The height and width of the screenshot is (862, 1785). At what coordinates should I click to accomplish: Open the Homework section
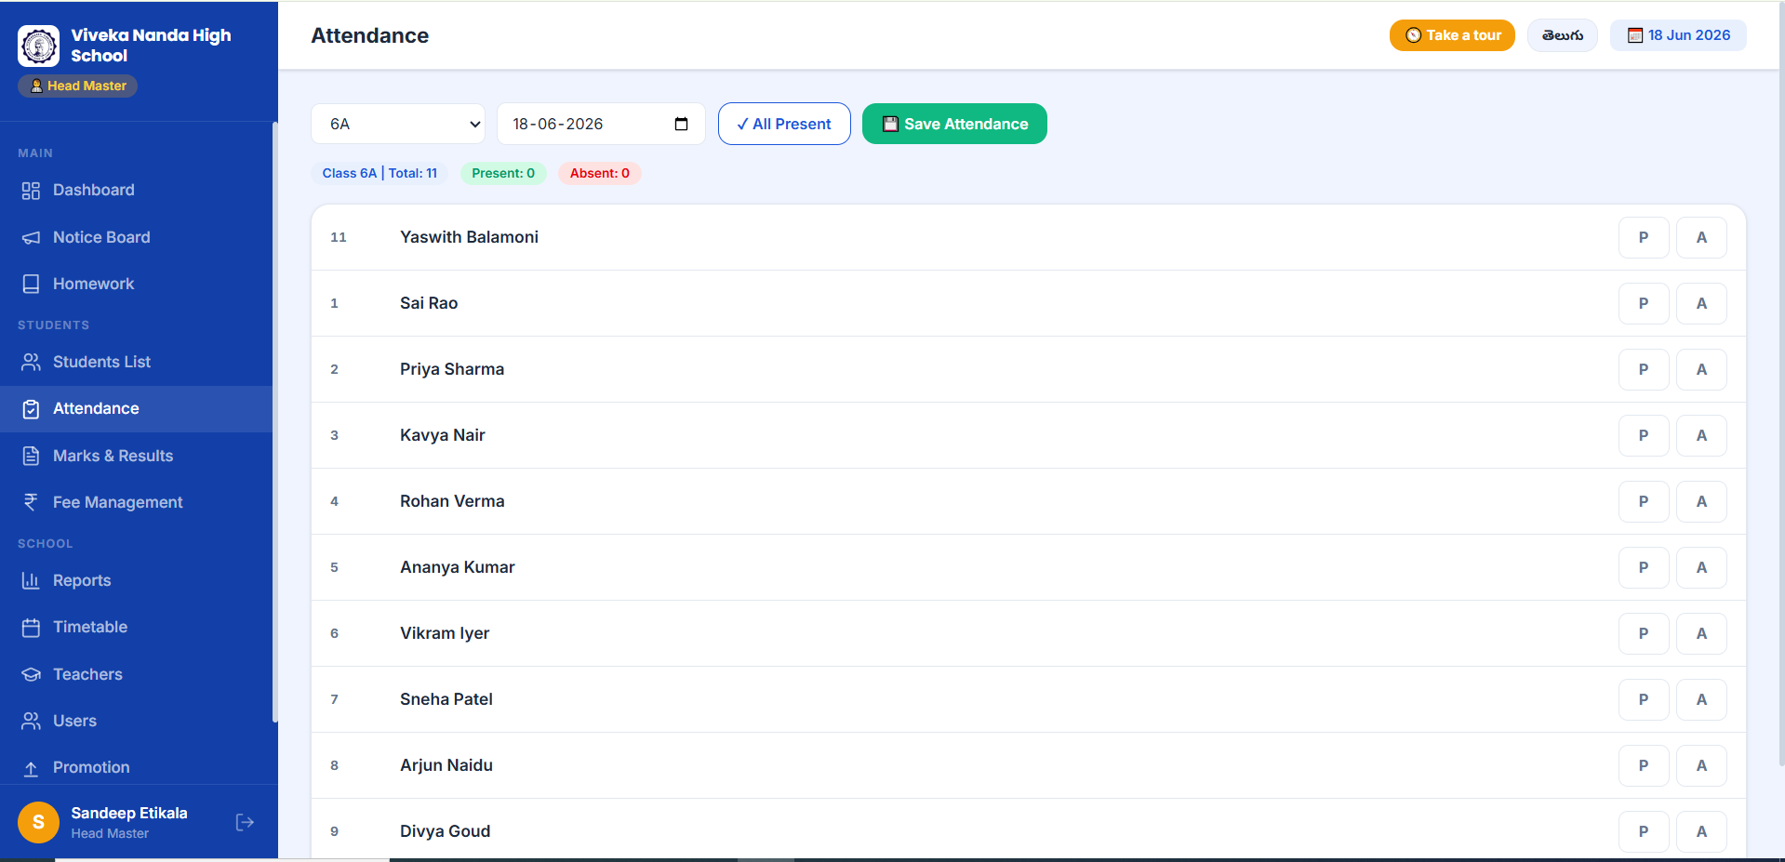(136, 284)
